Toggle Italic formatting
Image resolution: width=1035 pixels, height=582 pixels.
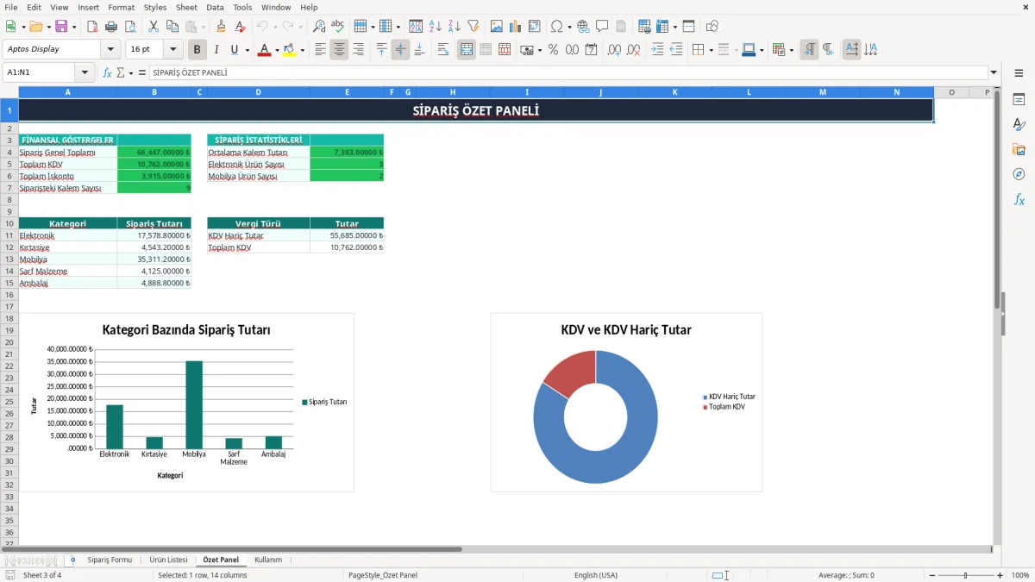click(x=216, y=50)
